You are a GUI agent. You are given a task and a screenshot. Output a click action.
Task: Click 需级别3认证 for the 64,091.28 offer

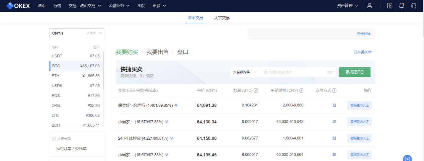click(359, 105)
